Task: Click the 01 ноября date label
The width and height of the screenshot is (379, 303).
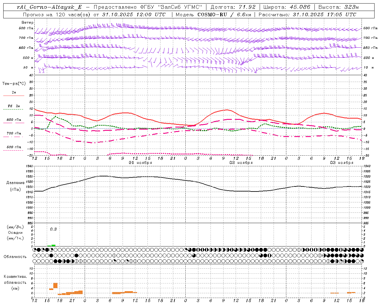Action: click(x=140, y=163)
